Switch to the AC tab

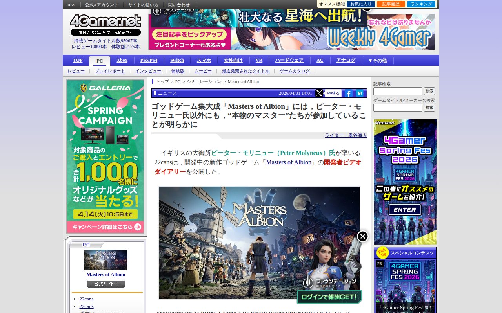click(320, 60)
